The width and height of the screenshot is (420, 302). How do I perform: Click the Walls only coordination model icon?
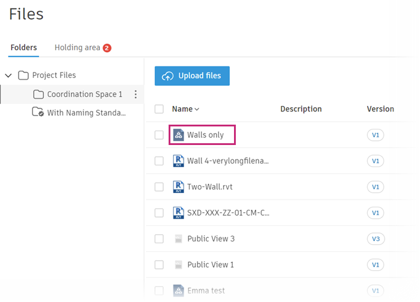coord(178,135)
